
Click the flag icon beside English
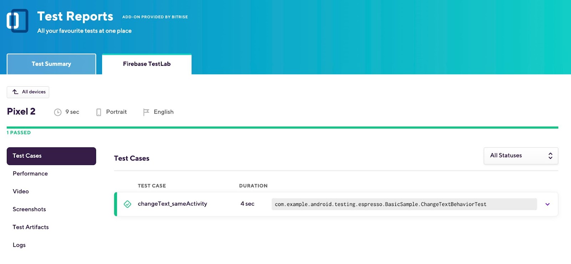coord(146,112)
